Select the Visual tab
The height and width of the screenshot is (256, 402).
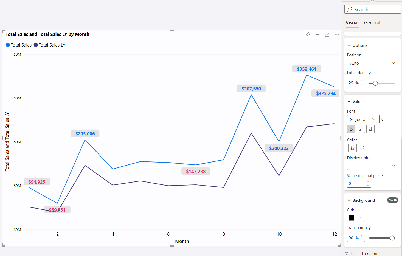point(352,23)
